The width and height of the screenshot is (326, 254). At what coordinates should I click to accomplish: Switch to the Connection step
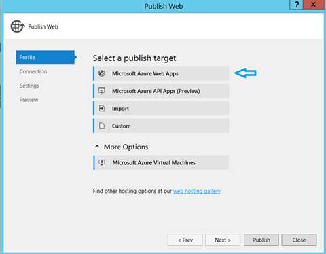click(x=33, y=71)
